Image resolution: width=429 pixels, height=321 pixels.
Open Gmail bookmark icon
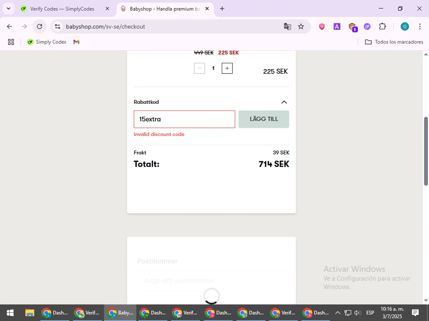click(76, 42)
